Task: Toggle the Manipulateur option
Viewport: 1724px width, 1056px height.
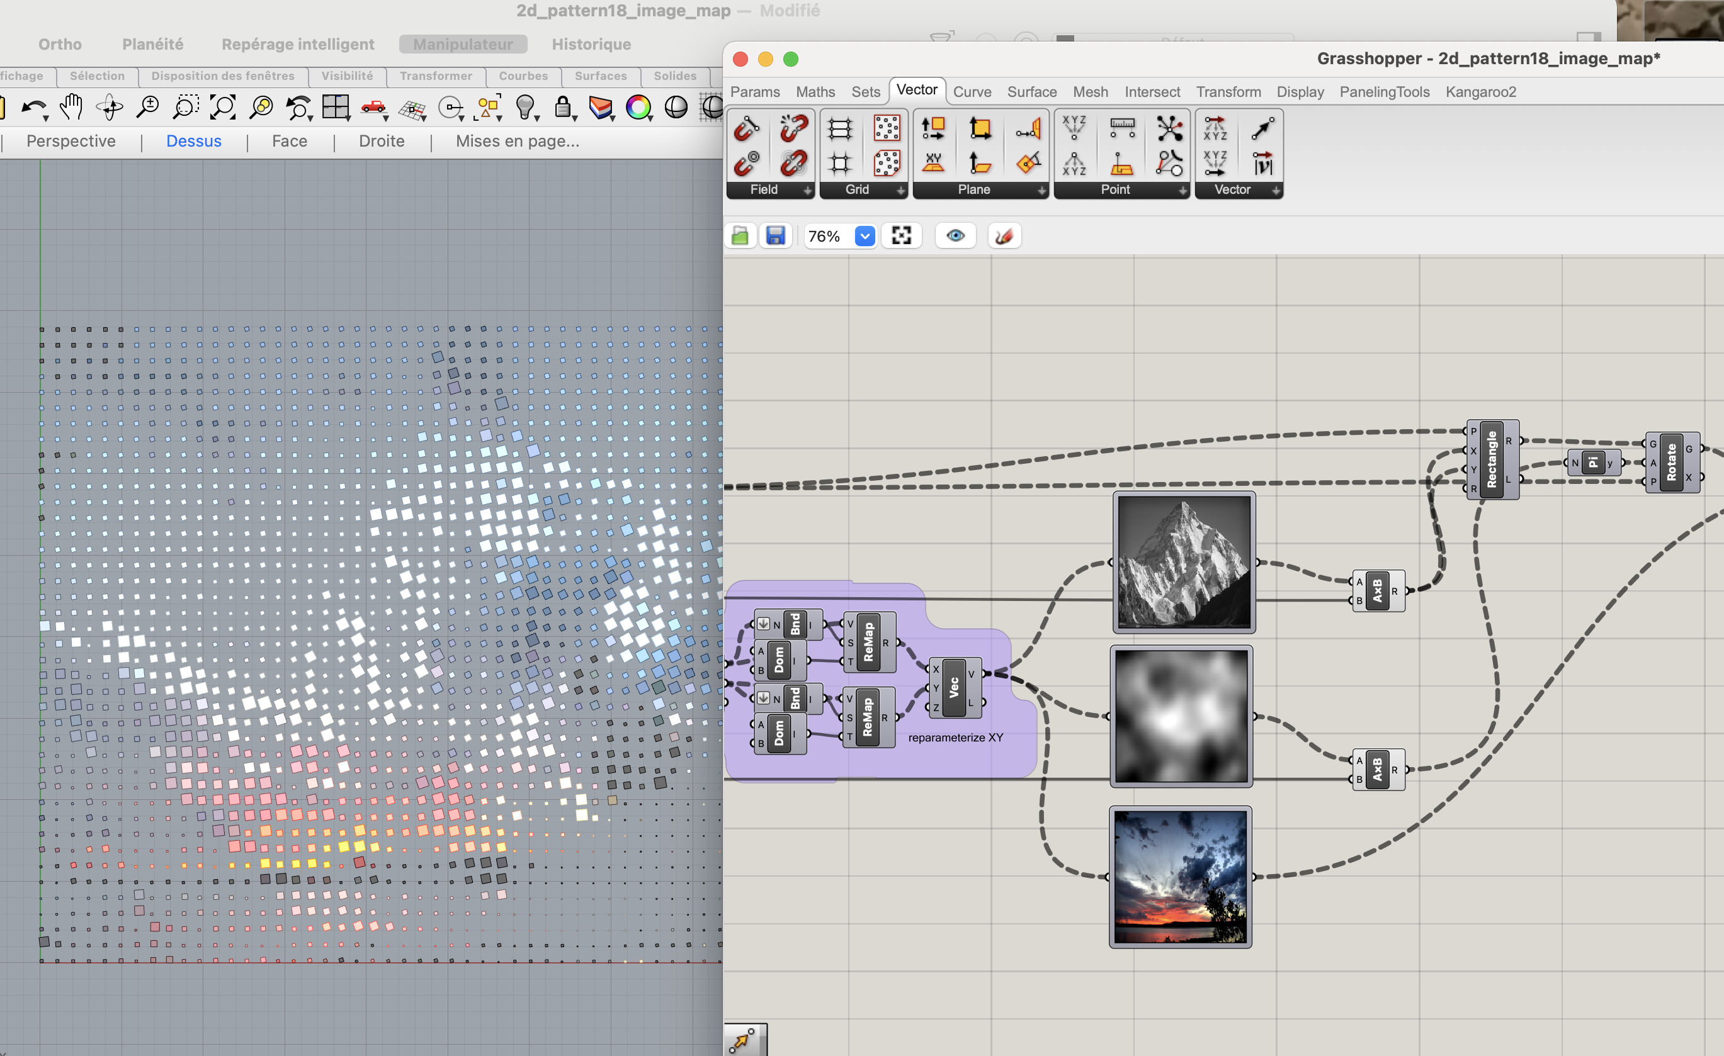Action: [x=463, y=44]
